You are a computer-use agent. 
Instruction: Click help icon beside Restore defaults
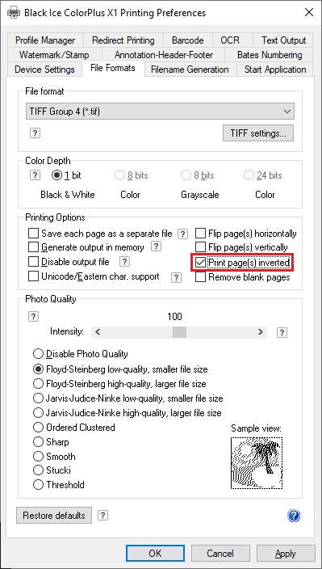tap(102, 515)
